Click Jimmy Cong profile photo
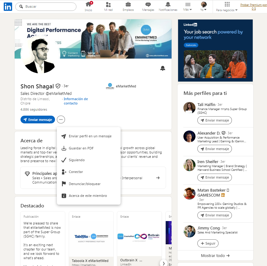Viewport: 267px width, 266px height. click(x=189, y=231)
